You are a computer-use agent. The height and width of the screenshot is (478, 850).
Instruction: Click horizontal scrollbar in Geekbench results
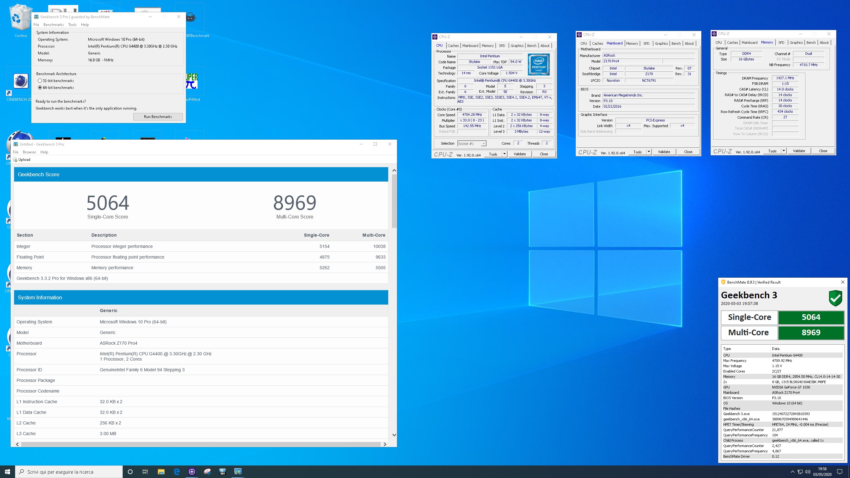(201, 445)
